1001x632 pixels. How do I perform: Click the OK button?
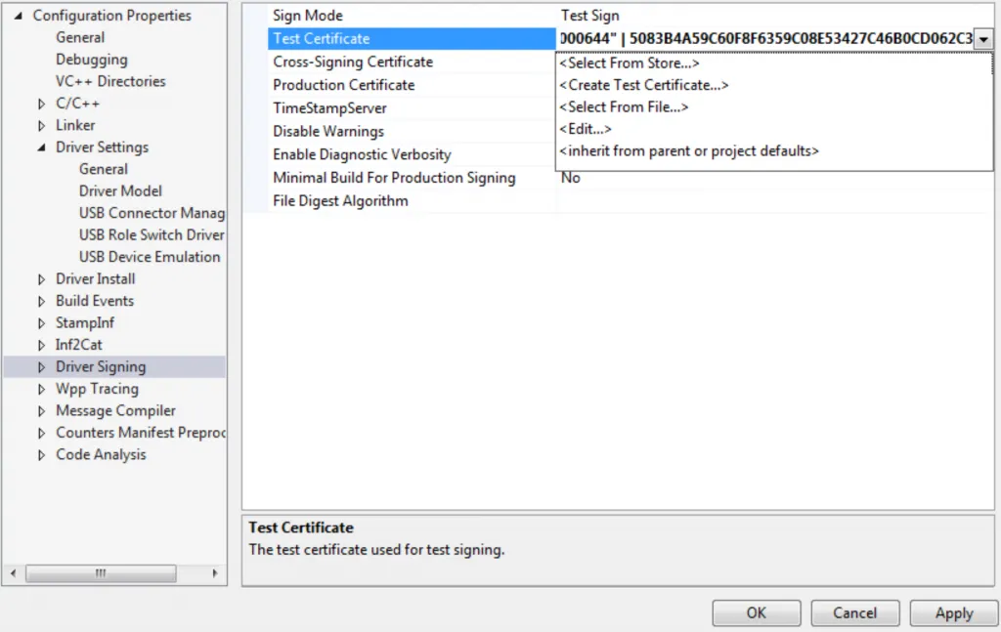[x=756, y=613]
